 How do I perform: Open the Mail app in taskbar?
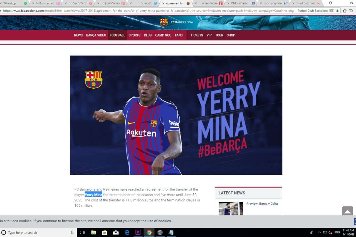pyautogui.click(x=116, y=233)
